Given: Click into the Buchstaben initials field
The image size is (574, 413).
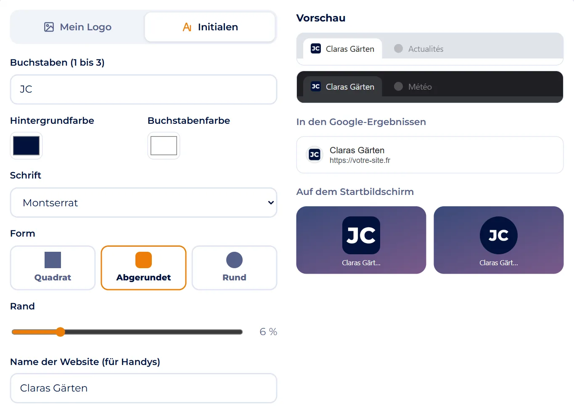Looking at the screenshot, I should click(144, 89).
